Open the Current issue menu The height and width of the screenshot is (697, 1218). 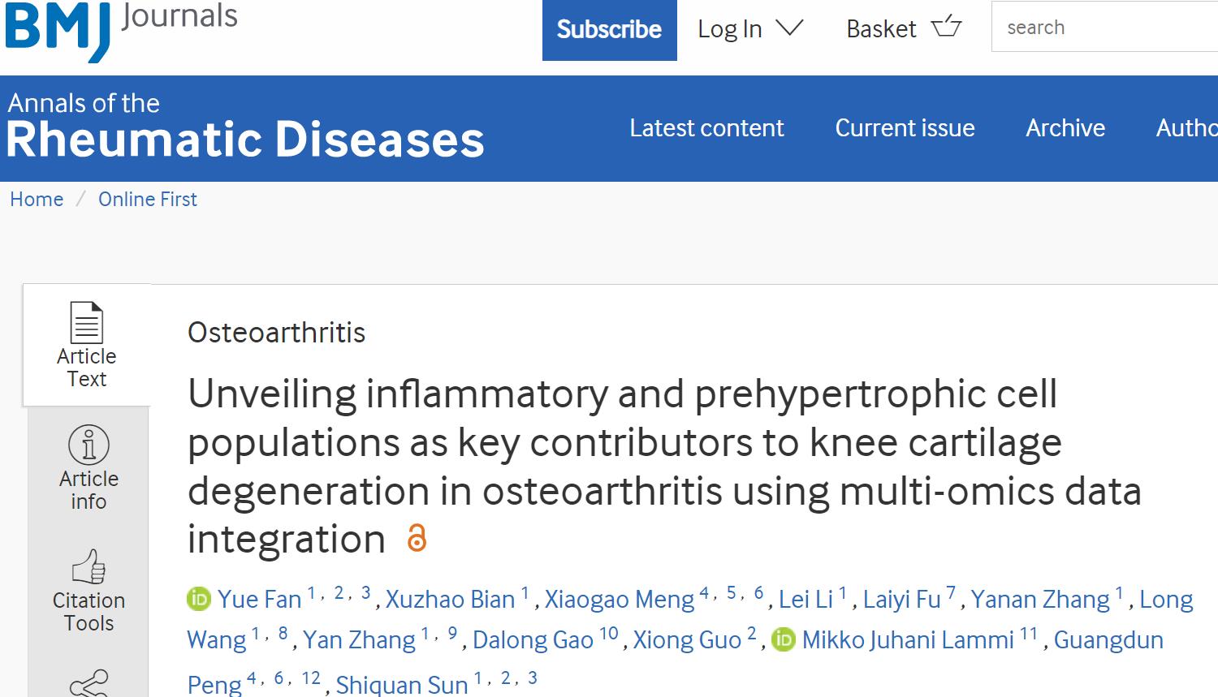(x=905, y=128)
